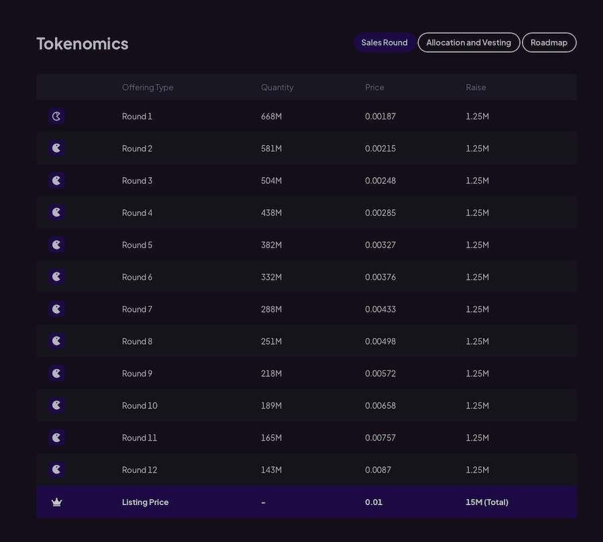Select the Price column header
The height and width of the screenshot is (542, 603).
(x=375, y=87)
